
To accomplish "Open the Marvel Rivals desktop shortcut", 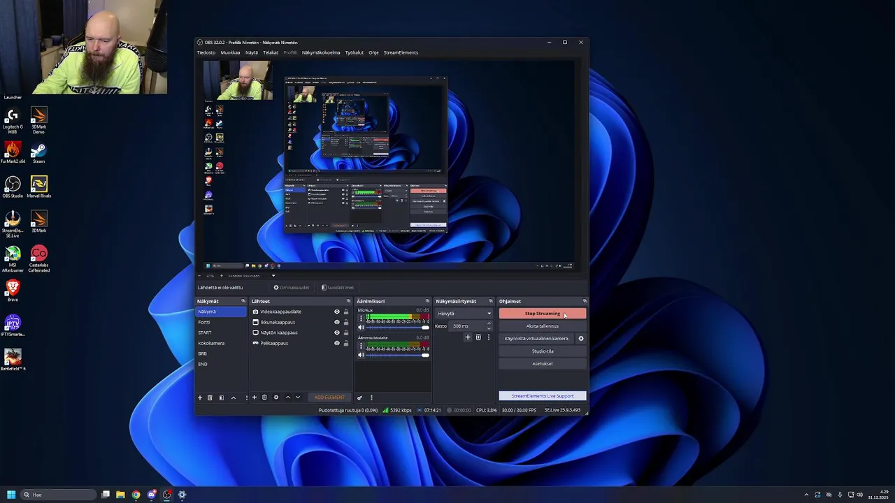I will click(x=38, y=187).
